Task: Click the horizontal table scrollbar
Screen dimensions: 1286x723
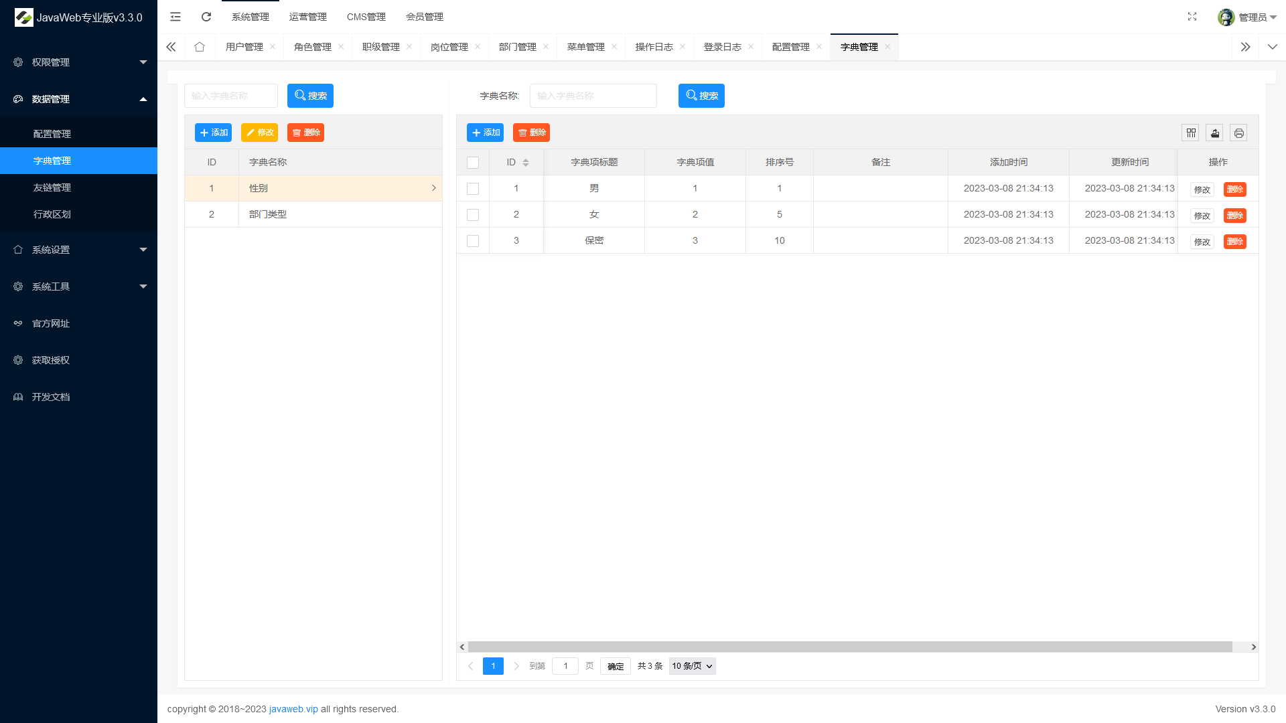Action: [x=850, y=647]
